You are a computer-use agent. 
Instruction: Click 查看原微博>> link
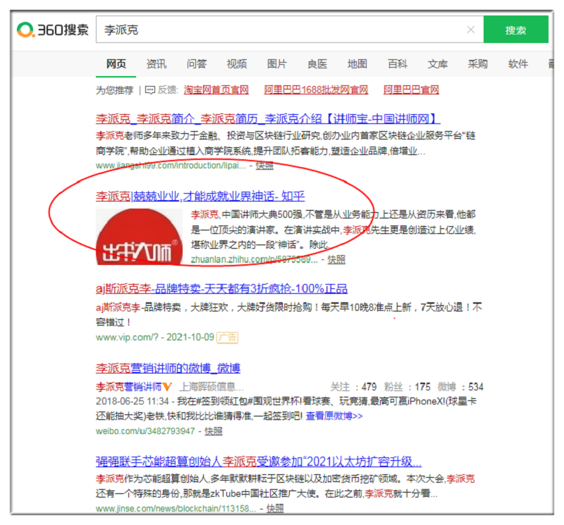[334, 416]
